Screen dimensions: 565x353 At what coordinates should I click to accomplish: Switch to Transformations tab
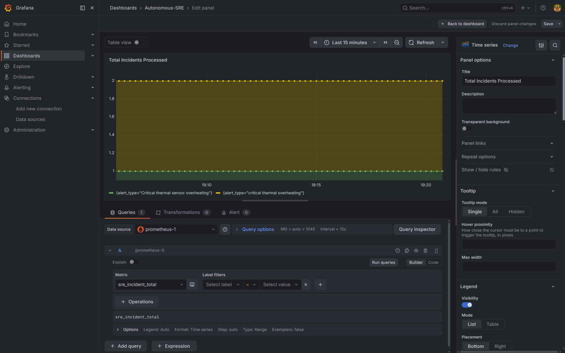coord(183,212)
